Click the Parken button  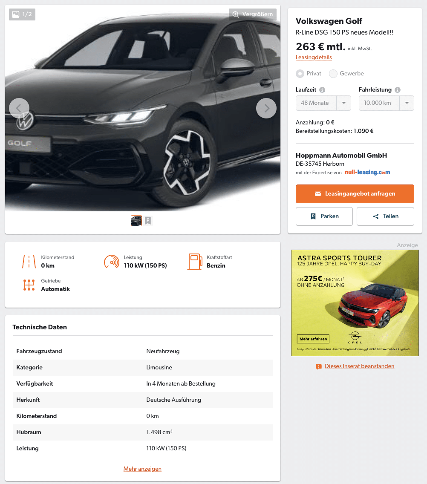(324, 216)
